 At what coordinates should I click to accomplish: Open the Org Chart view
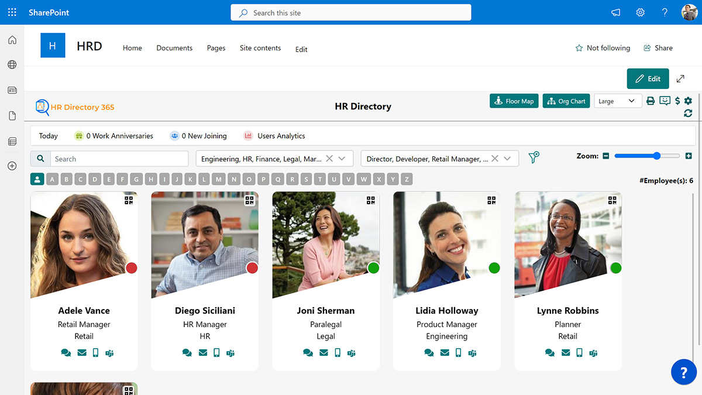point(566,101)
